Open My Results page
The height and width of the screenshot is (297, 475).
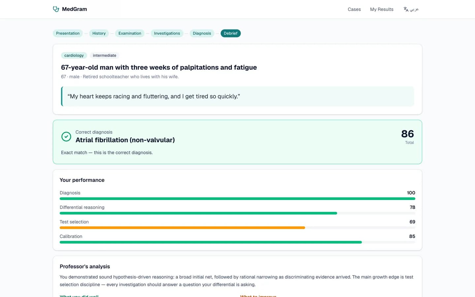tap(382, 9)
